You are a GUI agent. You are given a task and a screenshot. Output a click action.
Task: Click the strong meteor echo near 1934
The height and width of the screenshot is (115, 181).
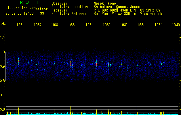click(70, 63)
